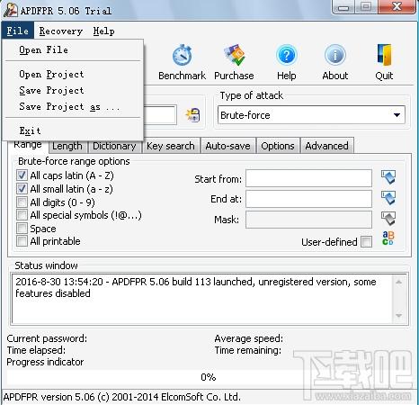Viewport: 419px width, 405px height.
Task: Click the Time elapsed label
Action: pyautogui.click(x=36, y=350)
